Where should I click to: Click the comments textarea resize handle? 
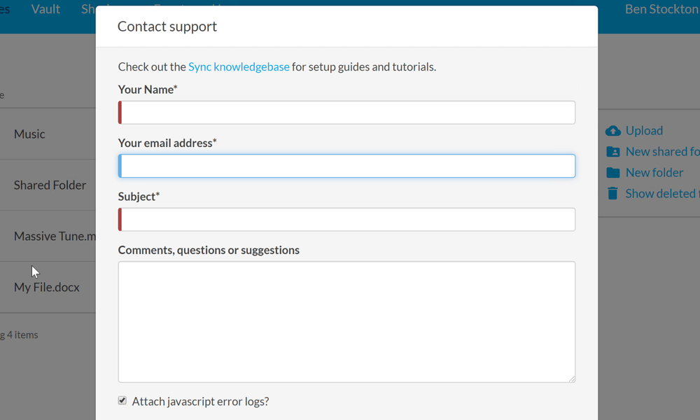pyautogui.click(x=571, y=379)
